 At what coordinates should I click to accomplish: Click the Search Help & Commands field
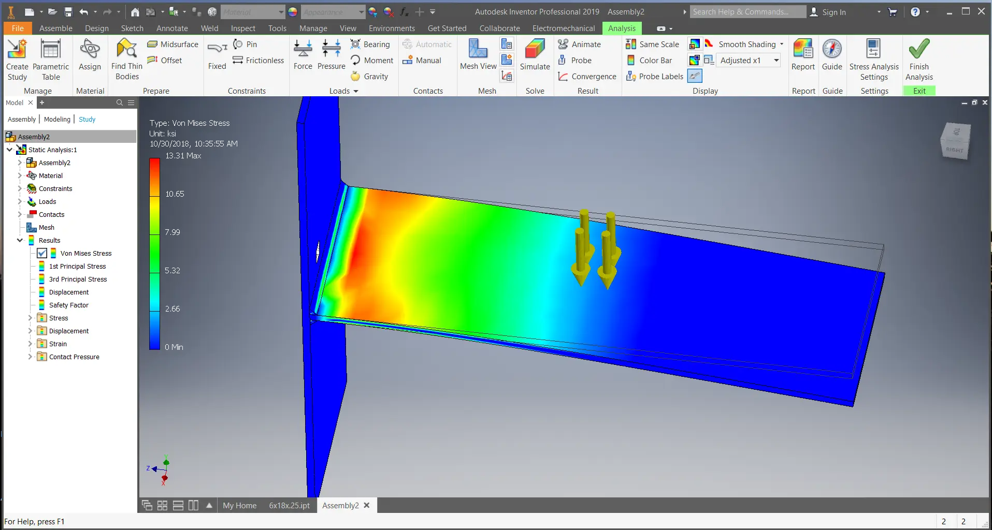747,12
